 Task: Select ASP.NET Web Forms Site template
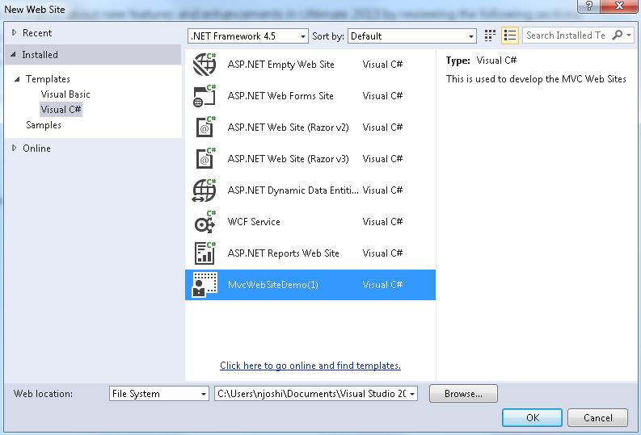pyautogui.click(x=310, y=96)
